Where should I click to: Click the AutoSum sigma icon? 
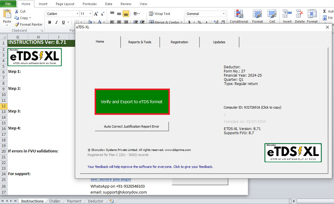(x=325, y=11)
